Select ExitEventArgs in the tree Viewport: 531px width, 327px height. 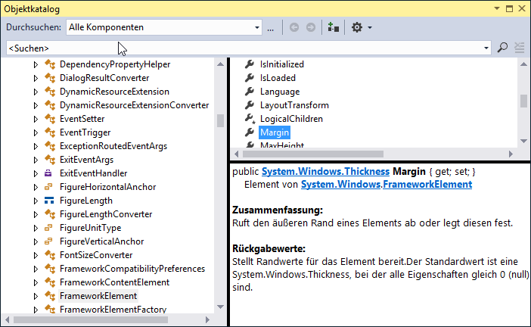86,160
